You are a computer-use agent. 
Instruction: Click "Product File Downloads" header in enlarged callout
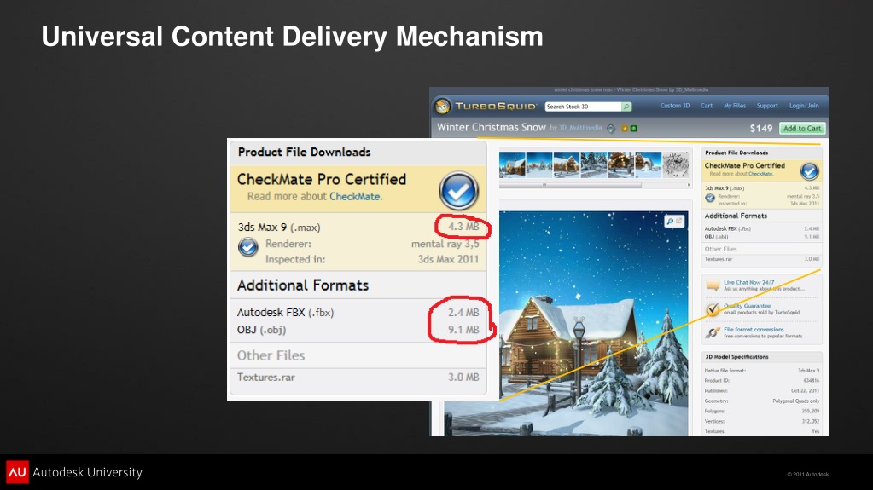tap(304, 152)
